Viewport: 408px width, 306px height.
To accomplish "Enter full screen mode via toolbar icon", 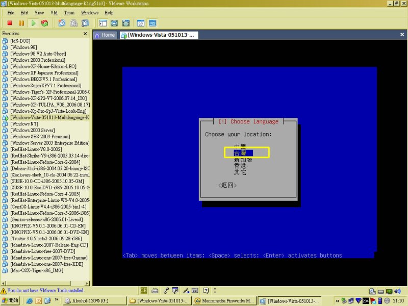I will tap(125, 23).
